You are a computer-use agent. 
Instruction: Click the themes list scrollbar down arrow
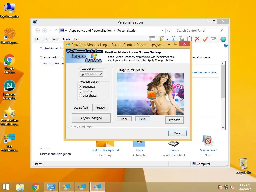(x=223, y=128)
